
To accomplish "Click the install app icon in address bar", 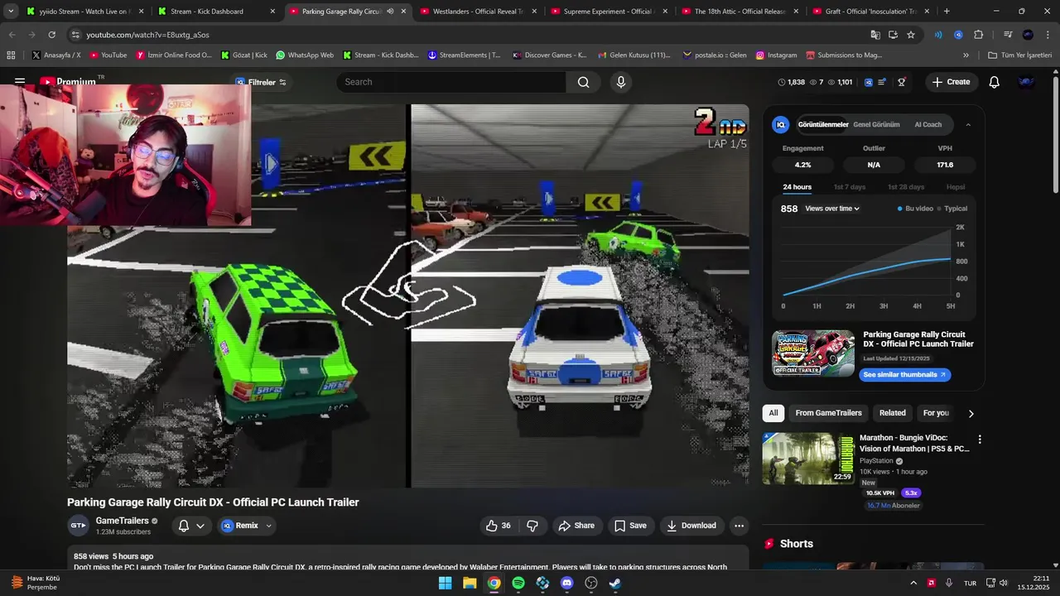I will (x=893, y=35).
